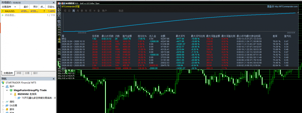Sort by the 日变化 column header
The image size is (302, 113).
click(51, 7)
